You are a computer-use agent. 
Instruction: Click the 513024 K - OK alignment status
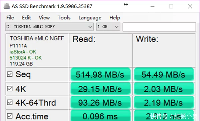pos(26,58)
